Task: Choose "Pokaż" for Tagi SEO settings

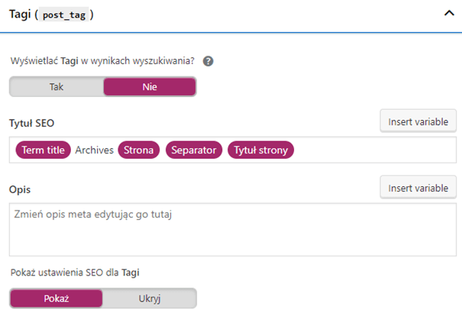Action: [57, 298]
